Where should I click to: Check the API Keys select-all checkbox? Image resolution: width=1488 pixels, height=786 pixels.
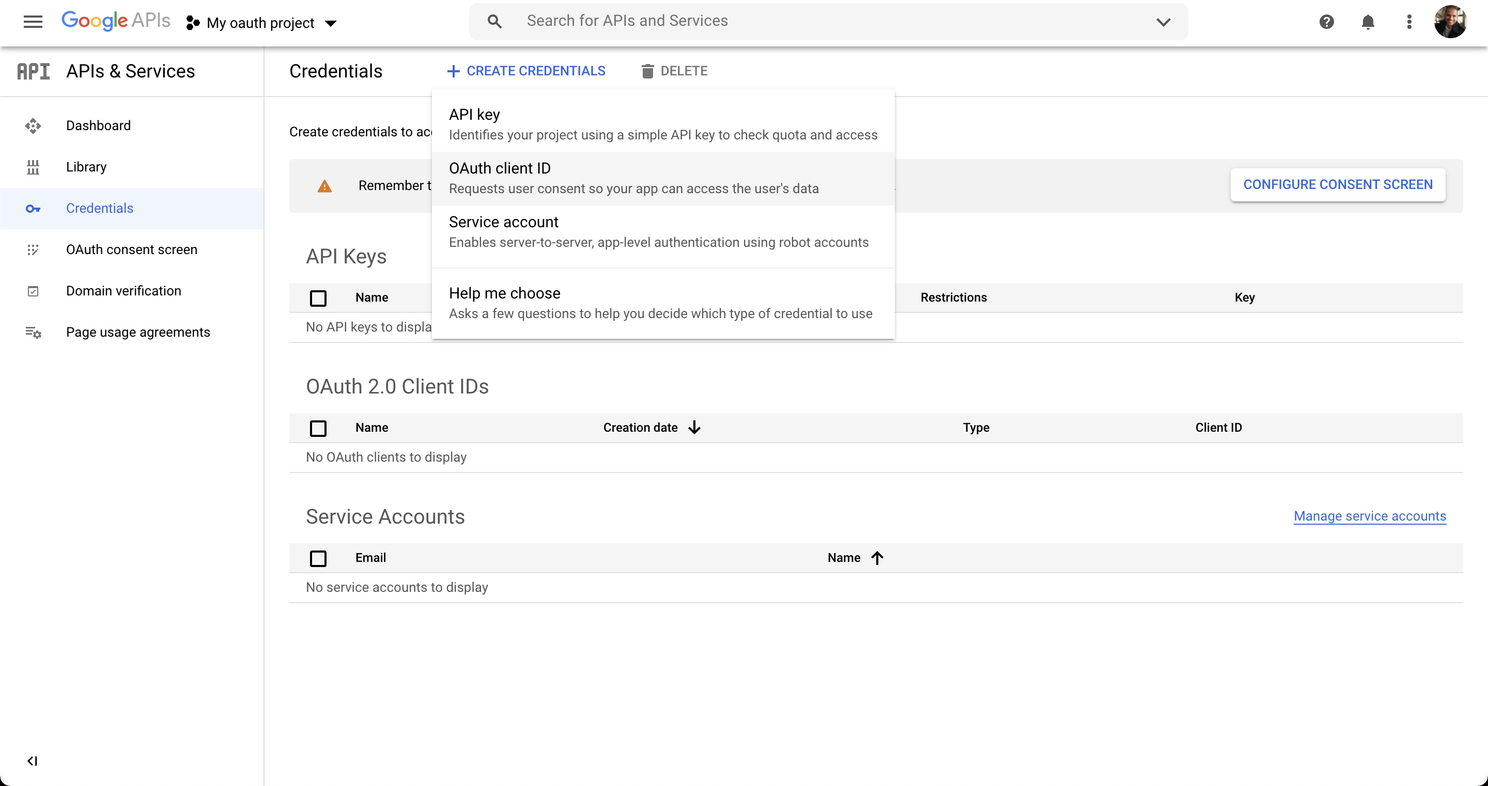pyautogui.click(x=318, y=298)
